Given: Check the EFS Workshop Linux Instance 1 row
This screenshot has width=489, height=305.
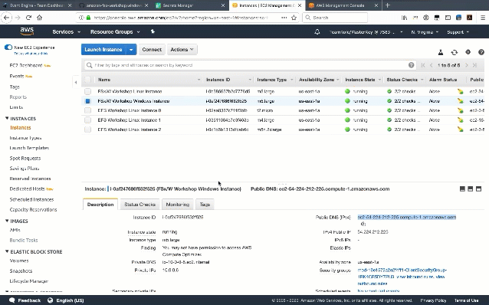Looking at the screenshot, I should pyautogui.click(x=87, y=120).
